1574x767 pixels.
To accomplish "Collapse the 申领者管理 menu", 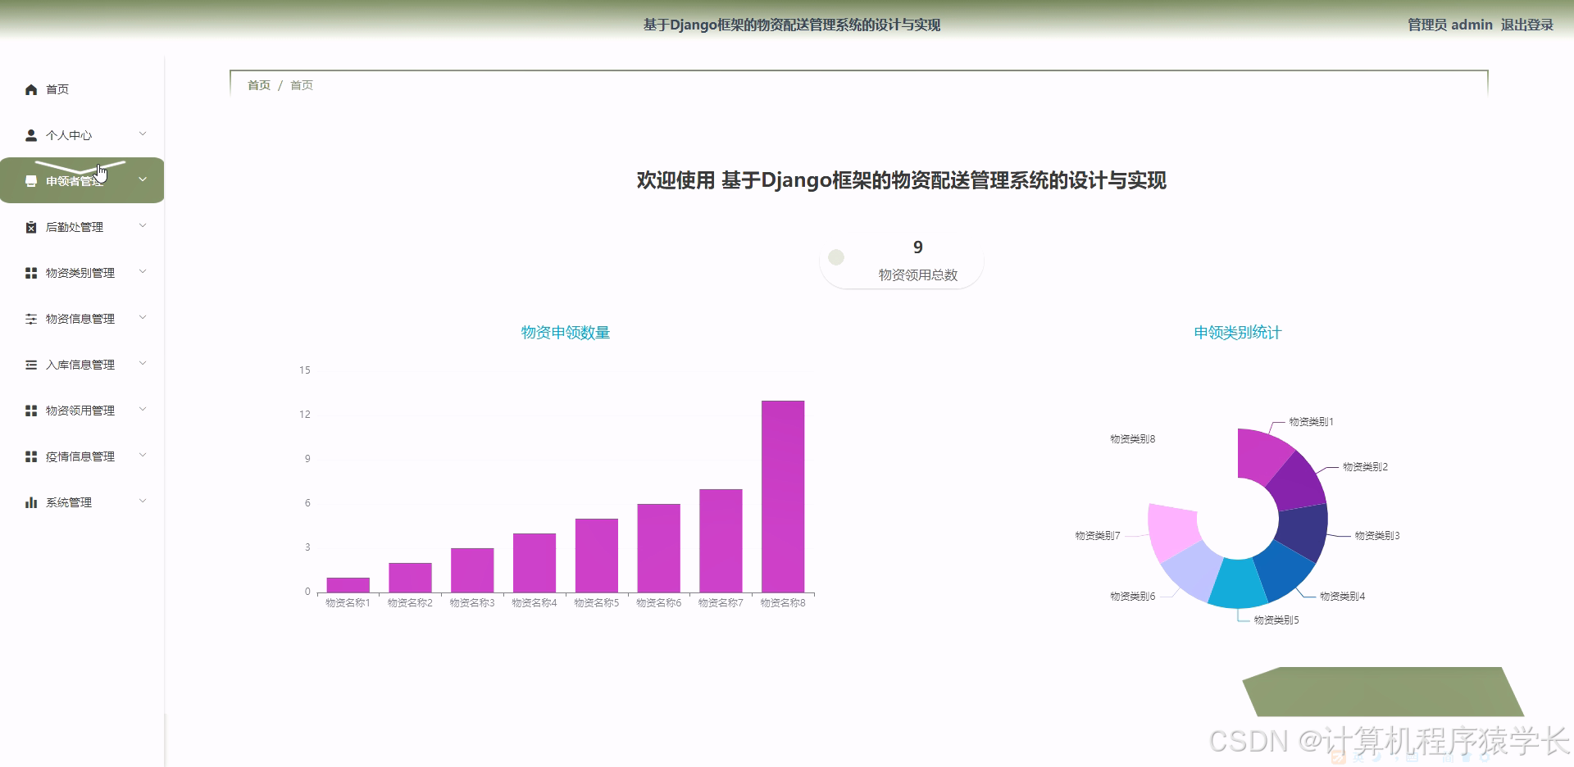I will 143,179.
